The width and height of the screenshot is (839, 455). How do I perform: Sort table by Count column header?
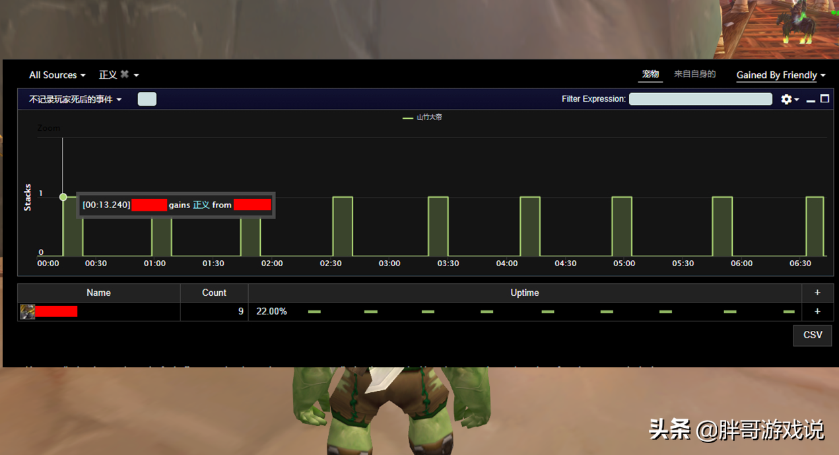pyautogui.click(x=214, y=293)
